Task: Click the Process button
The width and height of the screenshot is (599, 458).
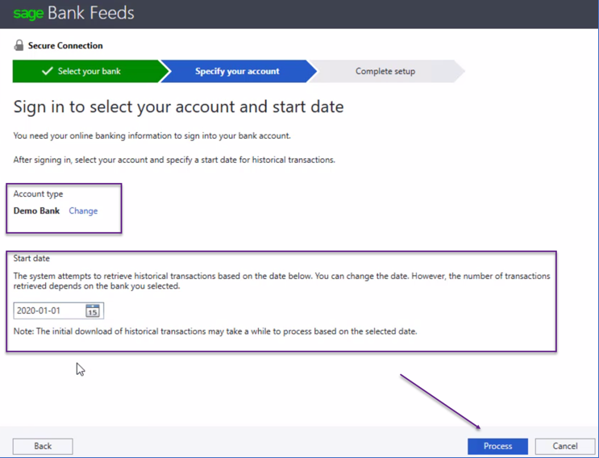Action: 497,446
